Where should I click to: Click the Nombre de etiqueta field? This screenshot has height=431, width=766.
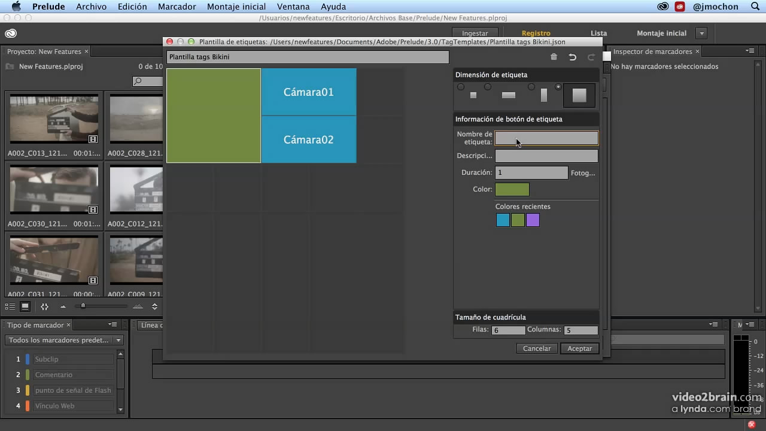click(x=546, y=138)
